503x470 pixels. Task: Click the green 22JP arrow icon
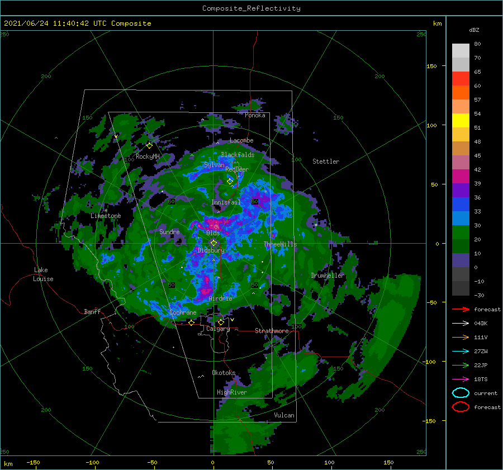point(461,365)
